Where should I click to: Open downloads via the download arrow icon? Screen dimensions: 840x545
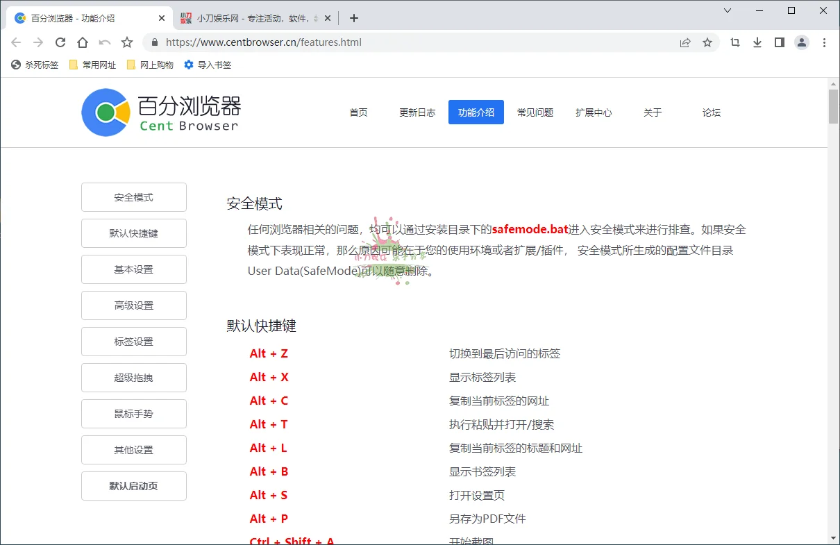757,42
